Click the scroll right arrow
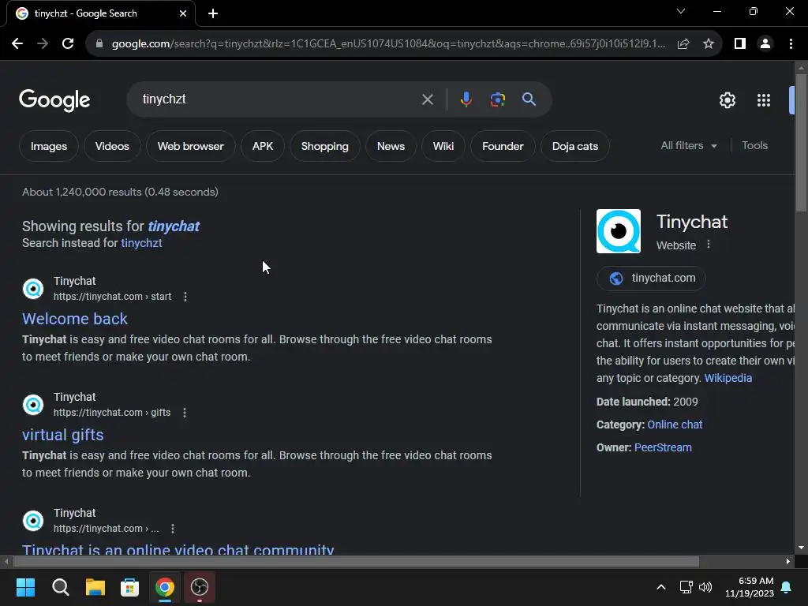The image size is (808, 606). (788, 561)
